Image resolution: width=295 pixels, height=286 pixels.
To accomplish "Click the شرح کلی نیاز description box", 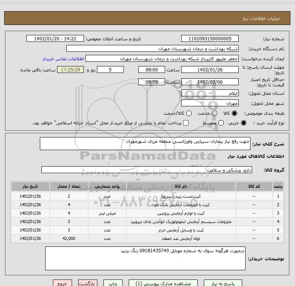I will coord(145,144).
